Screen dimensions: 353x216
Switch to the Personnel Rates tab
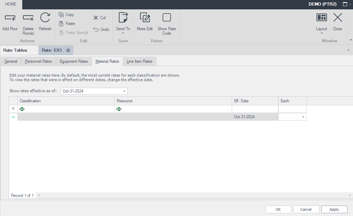tap(39, 61)
